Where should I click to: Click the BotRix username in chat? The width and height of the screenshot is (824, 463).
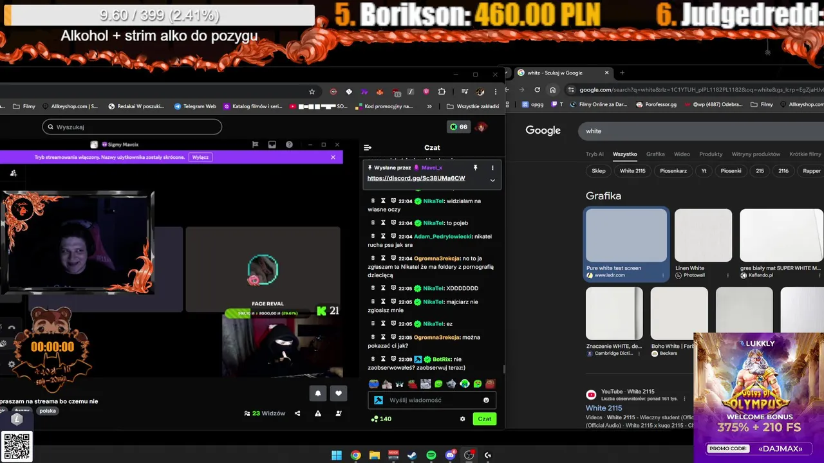click(442, 359)
